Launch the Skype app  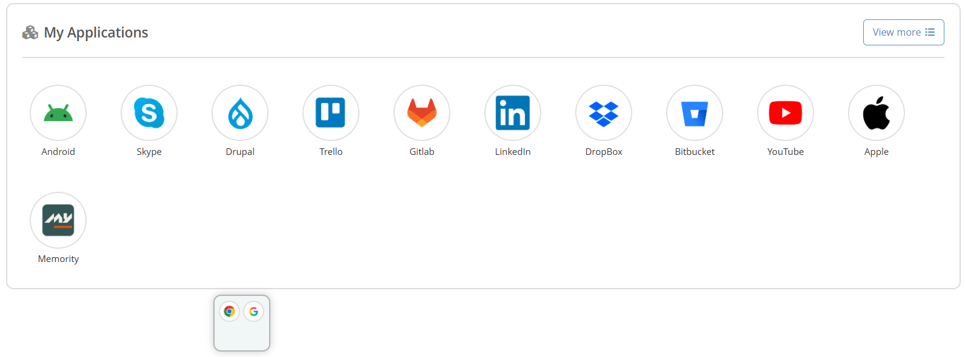click(149, 113)
